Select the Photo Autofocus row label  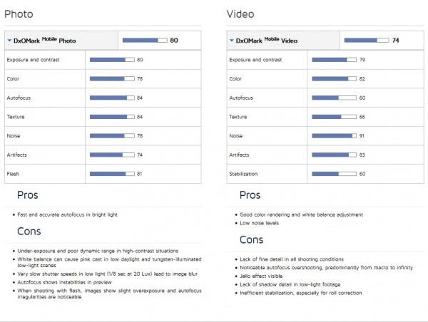(x=19, y=98)
